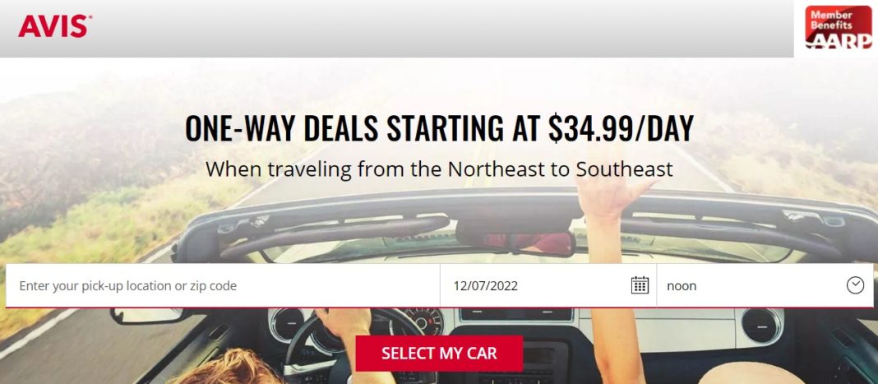
Task: Click the speedometer gauge on the dashboard
Action: tap(424, 322)
